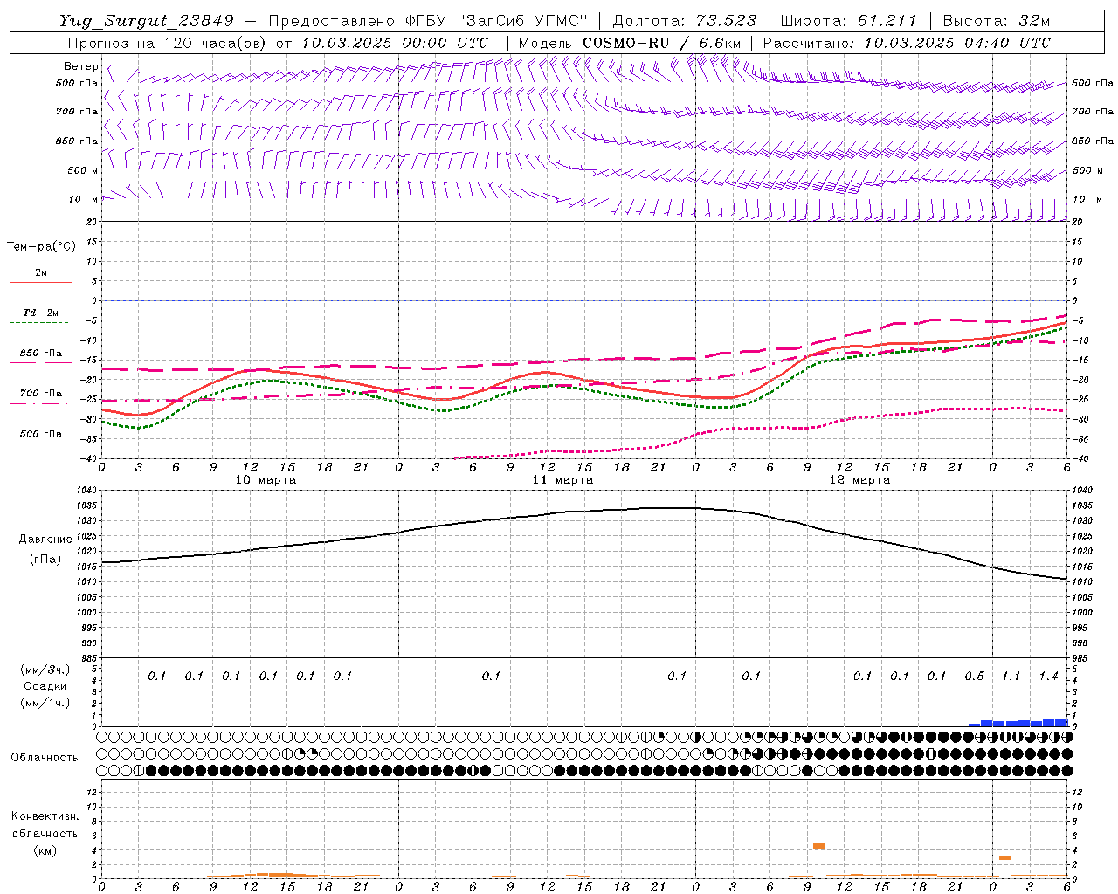Click the 'Td 2м' dew point legend entry
This screenshot has height=894, width=1118.
pos(40,313)
